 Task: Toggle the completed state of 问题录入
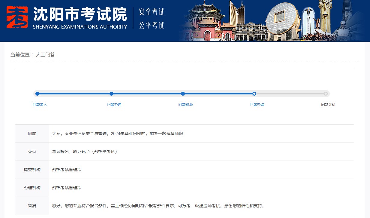(37, 94)
